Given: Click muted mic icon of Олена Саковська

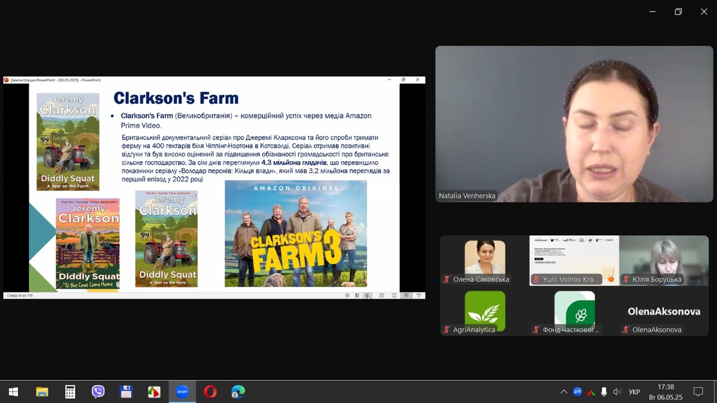Looking at the screenshot, I should (446, 279).
